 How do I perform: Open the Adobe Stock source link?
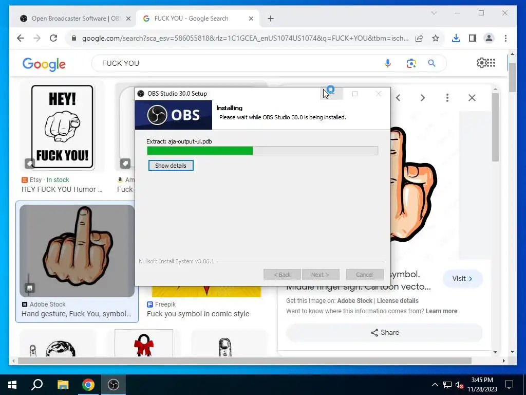354,301
